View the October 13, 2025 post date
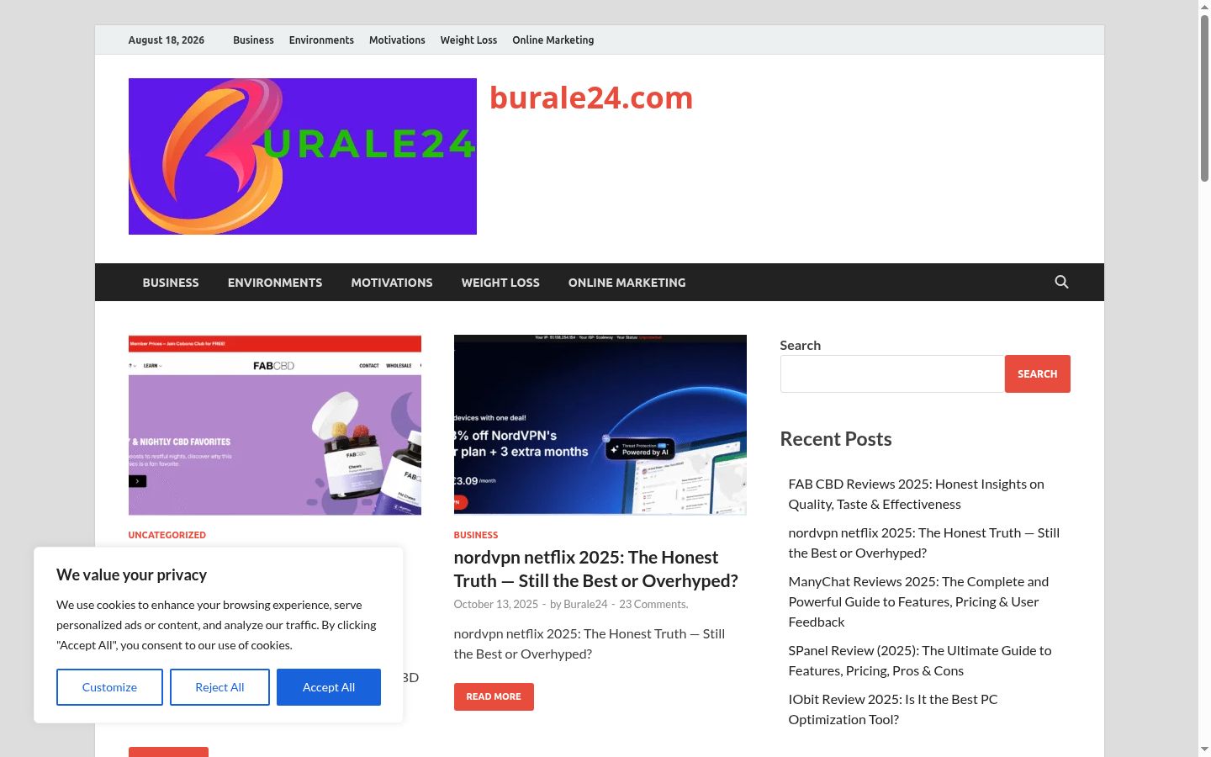This screenshot has width=1211, height=757. [496, 604]
